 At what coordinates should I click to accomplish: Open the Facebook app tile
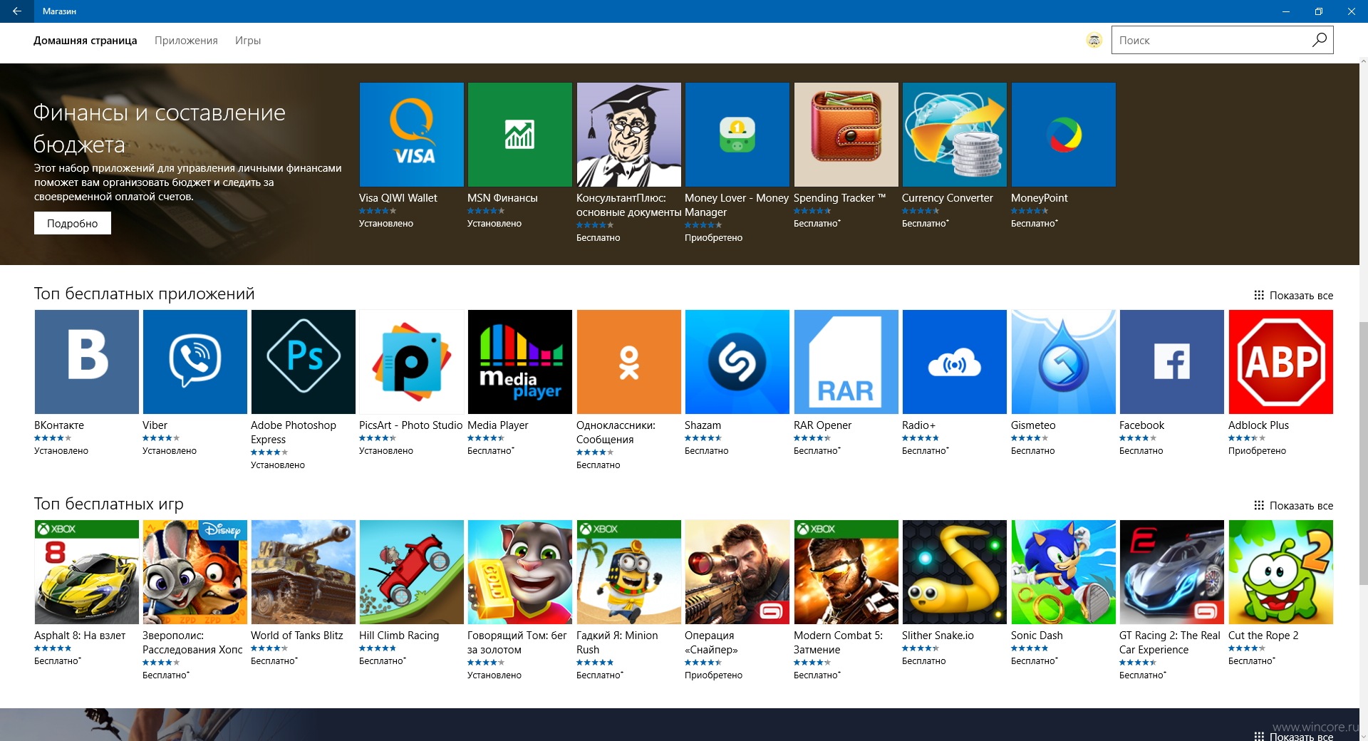1172,362
